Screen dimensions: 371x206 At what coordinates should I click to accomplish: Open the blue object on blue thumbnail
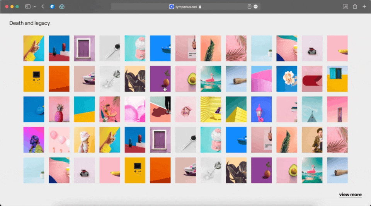pos(34,109)
